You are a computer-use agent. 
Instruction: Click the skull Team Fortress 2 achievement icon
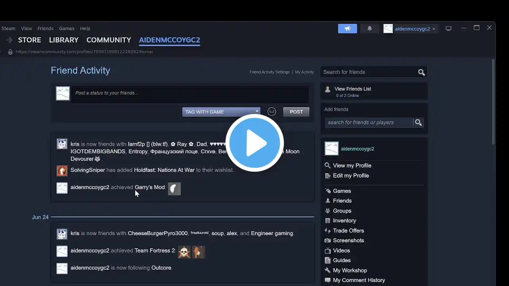[184, 252]
